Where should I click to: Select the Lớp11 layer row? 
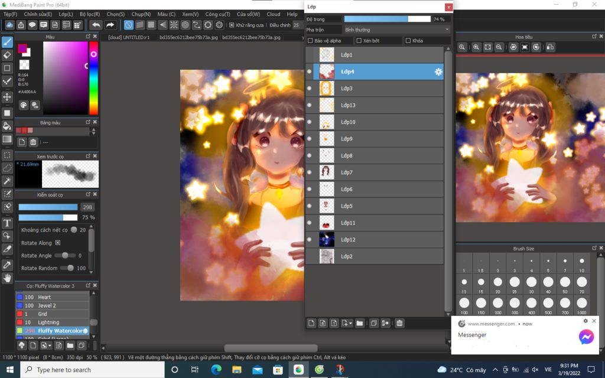(374, 223)
